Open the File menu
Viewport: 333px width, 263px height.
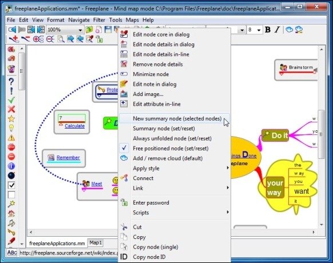pos(11,20)
